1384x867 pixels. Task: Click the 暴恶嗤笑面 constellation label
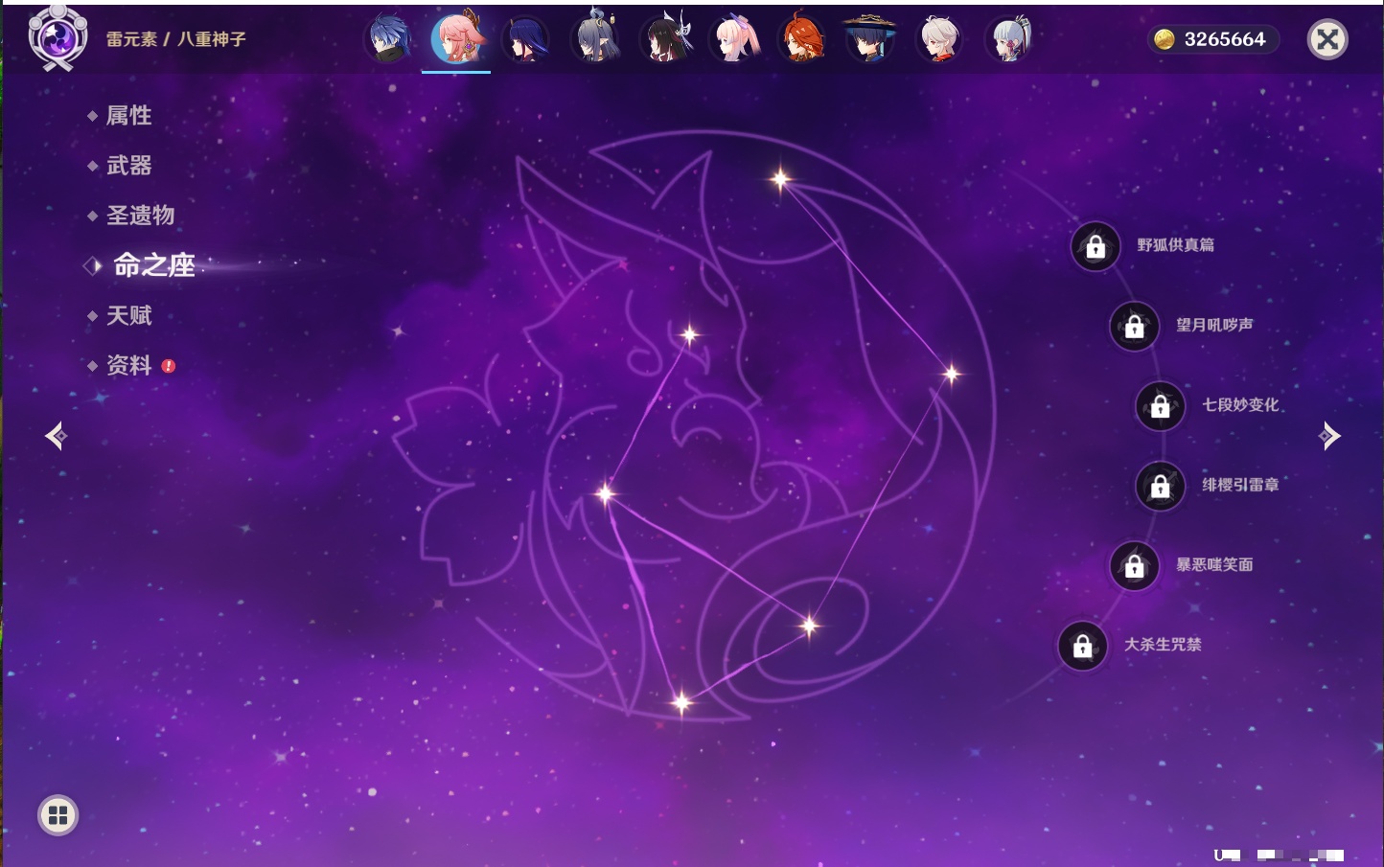pyautogui.click(x=1214, y=565)
